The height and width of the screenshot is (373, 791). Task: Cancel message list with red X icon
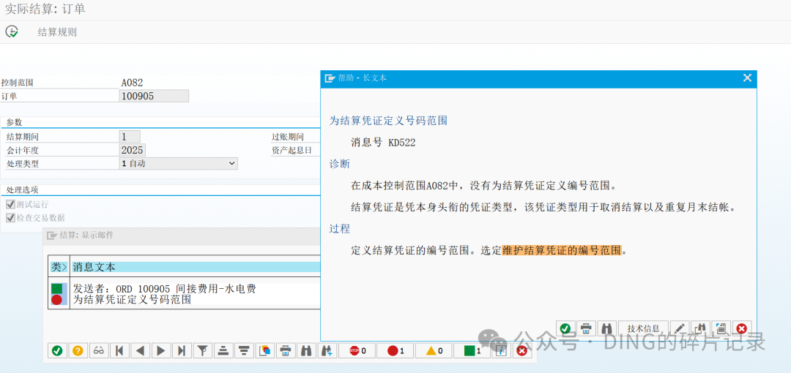point(521,350)
